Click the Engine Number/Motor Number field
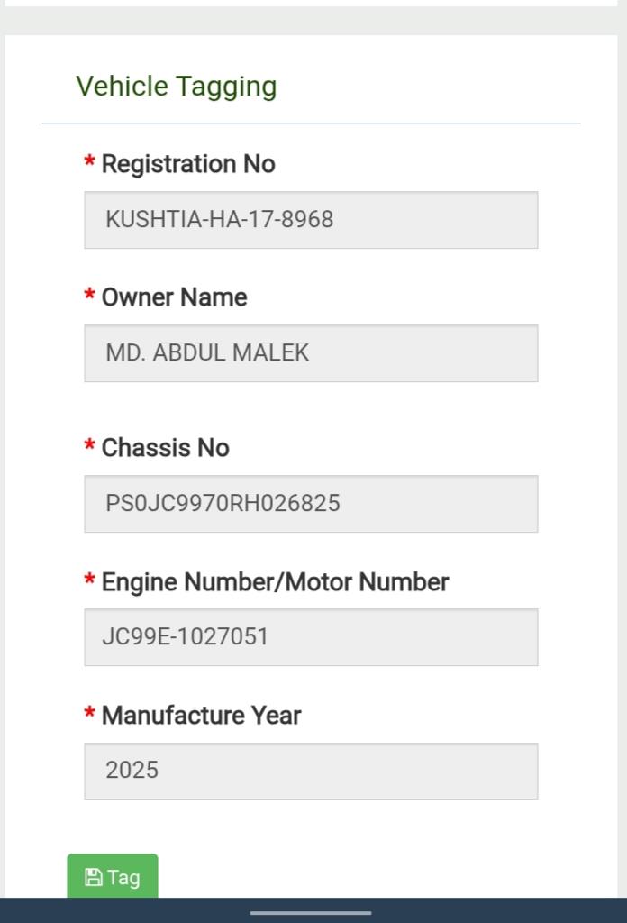This screenshot has height=923, width=627. [x=311, y=636]
